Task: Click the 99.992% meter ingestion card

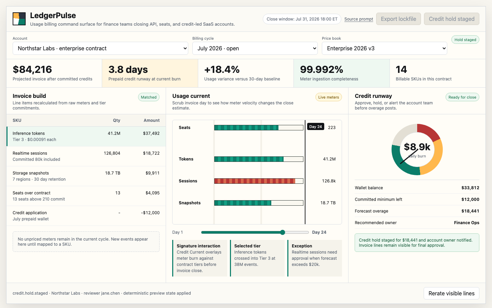Action: point(342,73)
